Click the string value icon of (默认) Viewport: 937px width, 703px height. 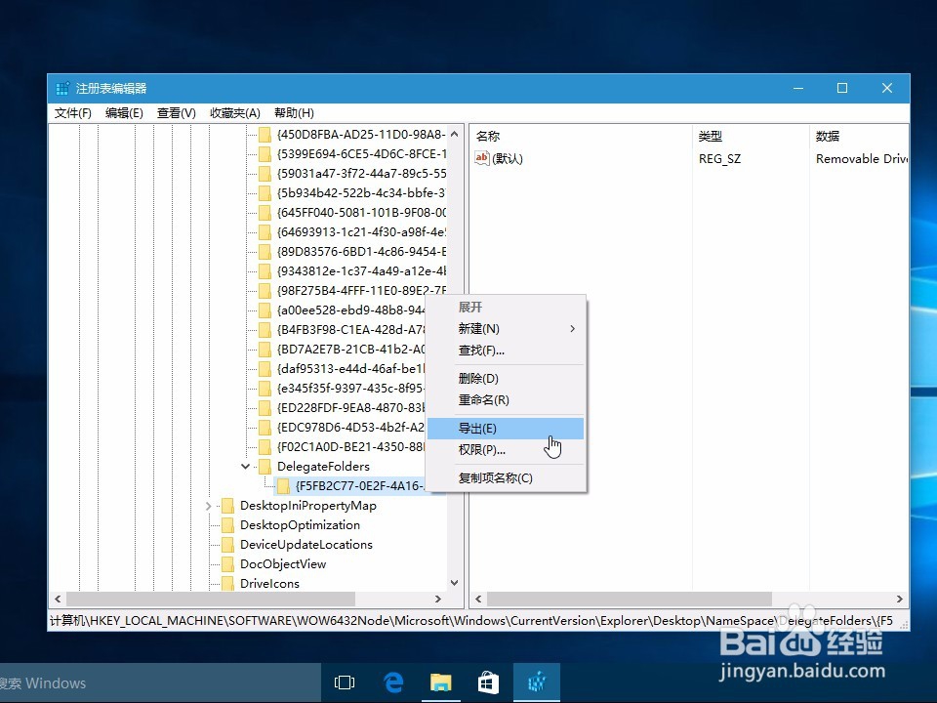click(481, 158)
